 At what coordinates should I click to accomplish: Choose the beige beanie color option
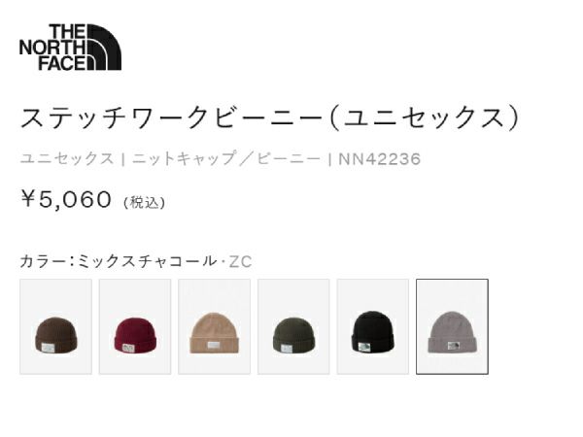[x=214, y=326]
